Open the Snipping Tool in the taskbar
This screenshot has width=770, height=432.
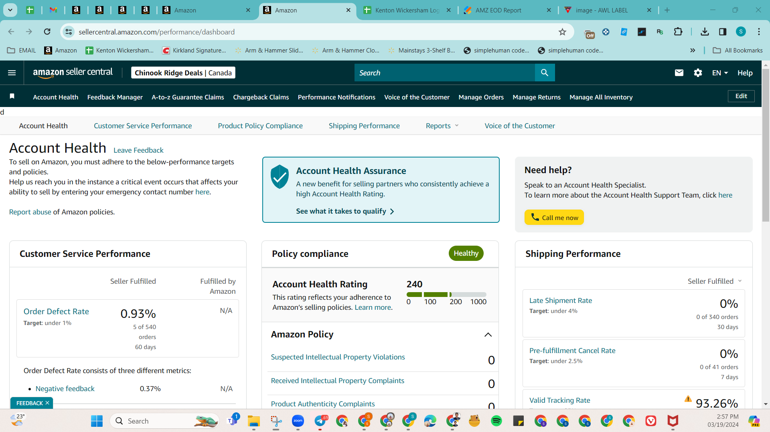click(276, 421)
